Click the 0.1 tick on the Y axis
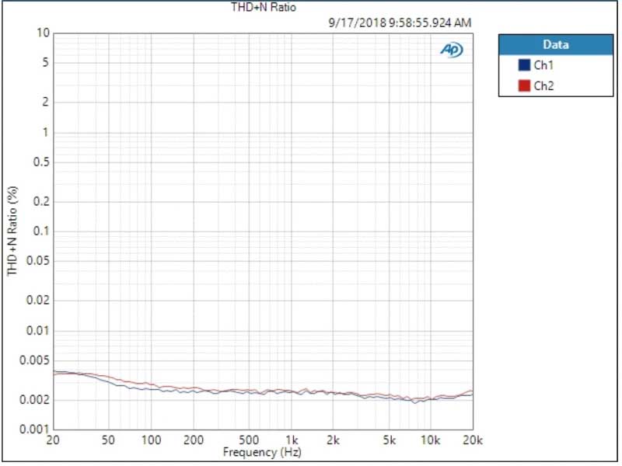622x466 pixels. pyautogui.click(x=42, y=231)
